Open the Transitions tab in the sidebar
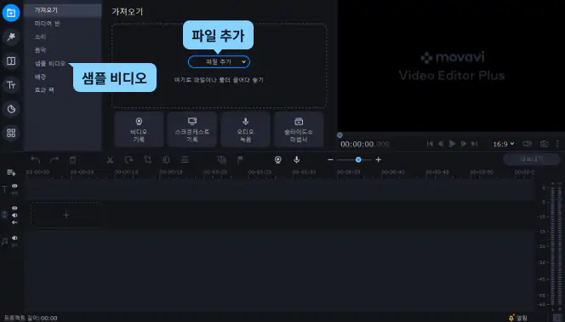This screenshot has width=565, height=322. point(11,61)
